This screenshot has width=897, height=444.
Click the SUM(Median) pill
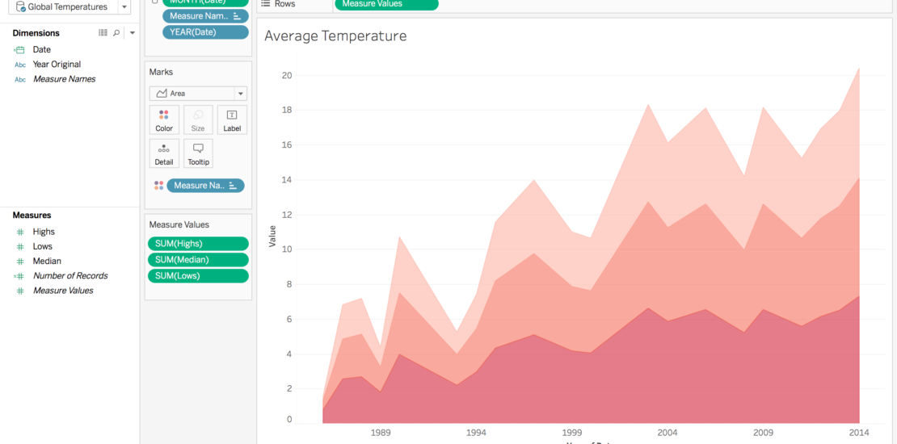click(199, 259)
